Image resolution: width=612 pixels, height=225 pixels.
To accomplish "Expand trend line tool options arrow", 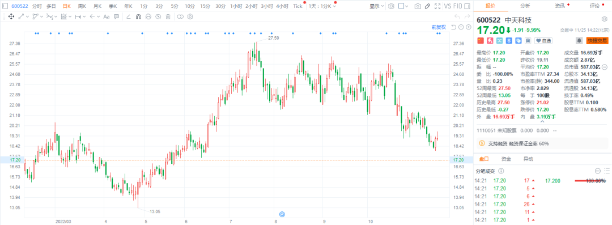I will 27,17.
